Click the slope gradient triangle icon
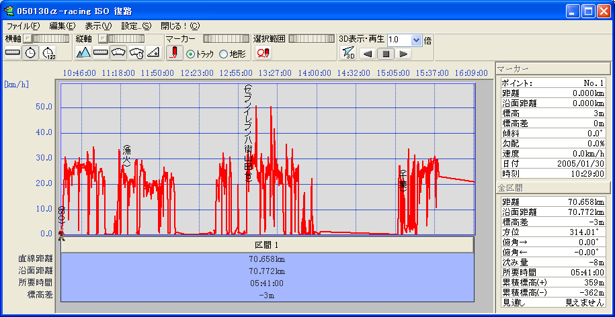Viewport: 615px width, 317px height. 153,52
